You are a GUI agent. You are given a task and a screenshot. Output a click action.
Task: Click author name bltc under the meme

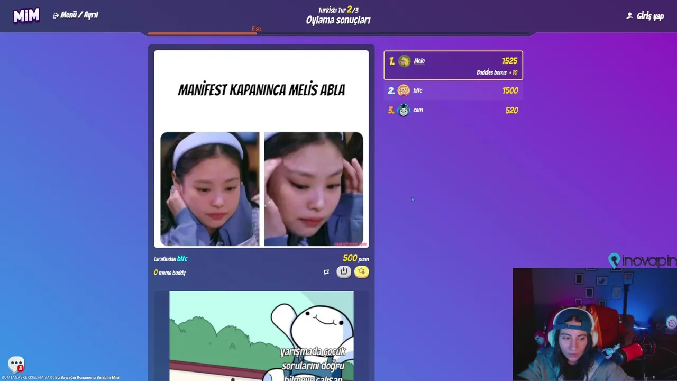(x=182, y=259)
